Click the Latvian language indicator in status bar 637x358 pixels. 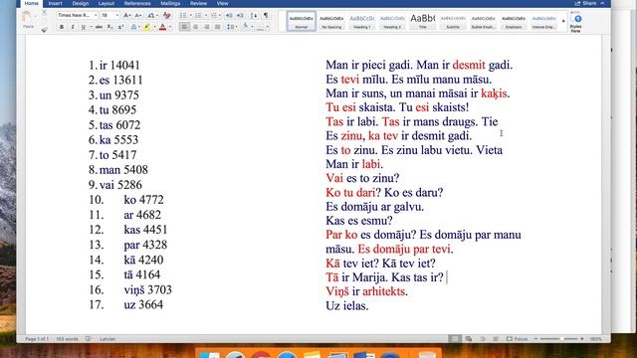point(107,338)
